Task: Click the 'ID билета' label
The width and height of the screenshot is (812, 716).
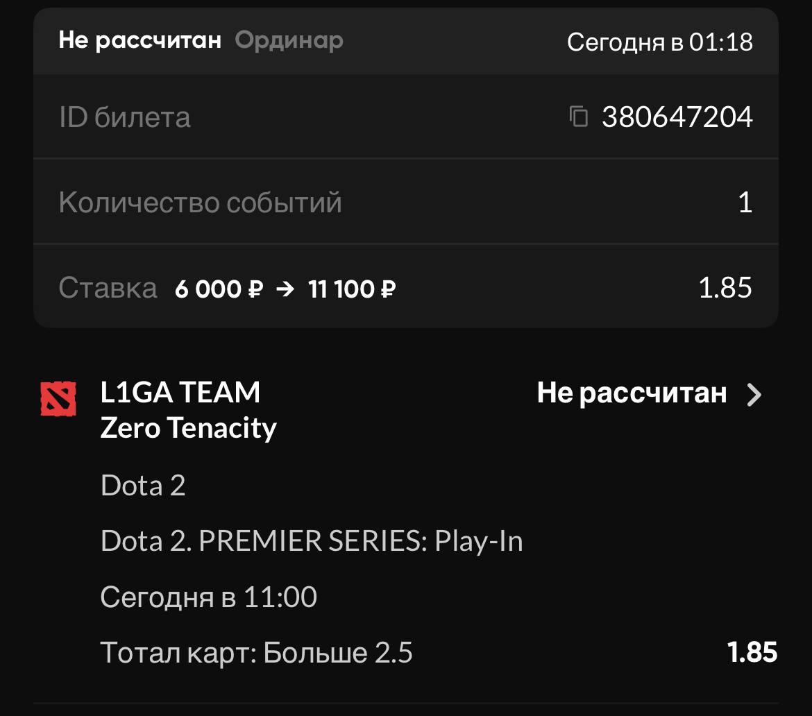Action: 124,117
